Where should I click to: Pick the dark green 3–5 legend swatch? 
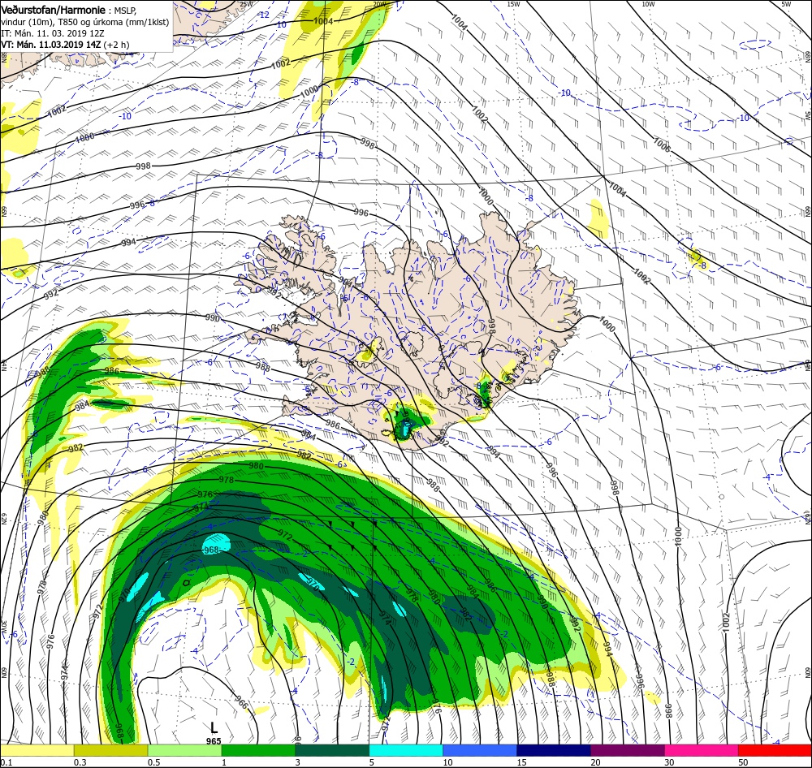[x=332, y=750]
